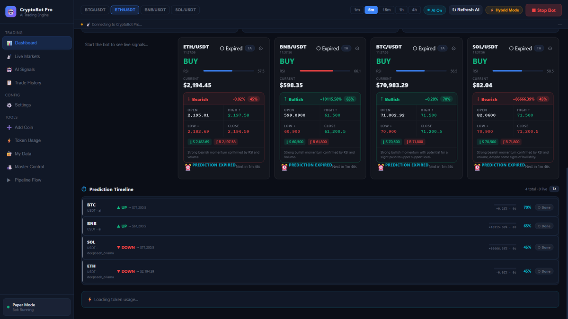Screen dimensions: 568x319
Task: Open the Settings gear icon
Action: click(9, 105)
